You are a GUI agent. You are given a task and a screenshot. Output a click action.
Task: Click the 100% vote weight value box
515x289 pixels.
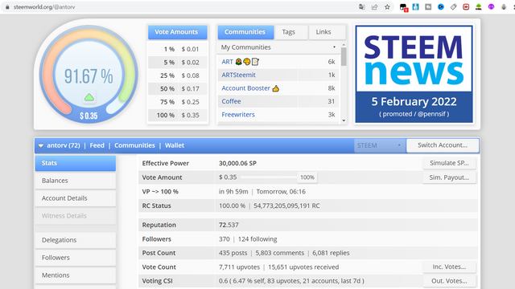coord(307,177)
